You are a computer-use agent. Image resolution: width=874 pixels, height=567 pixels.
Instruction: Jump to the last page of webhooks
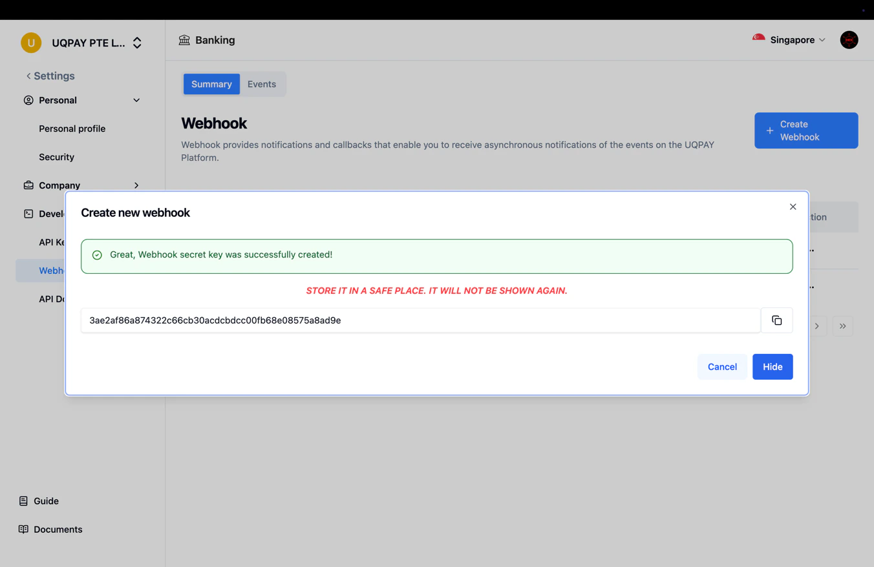click(x=842, y=326)
